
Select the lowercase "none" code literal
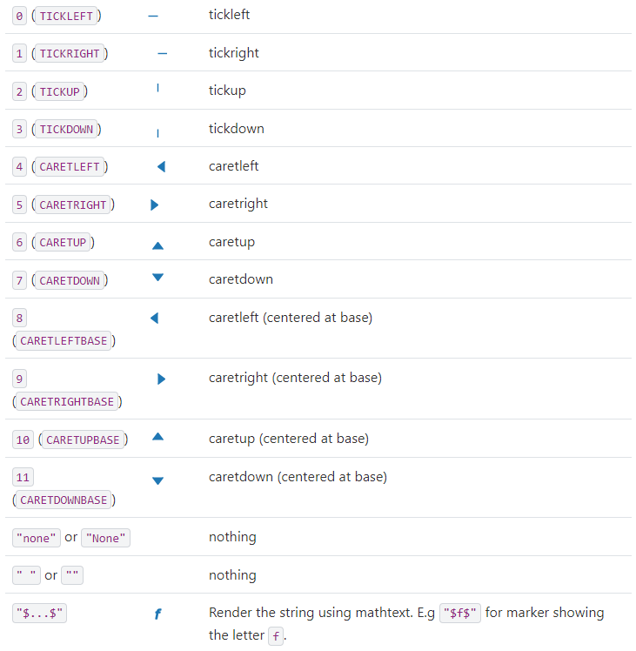coord(37,538)
